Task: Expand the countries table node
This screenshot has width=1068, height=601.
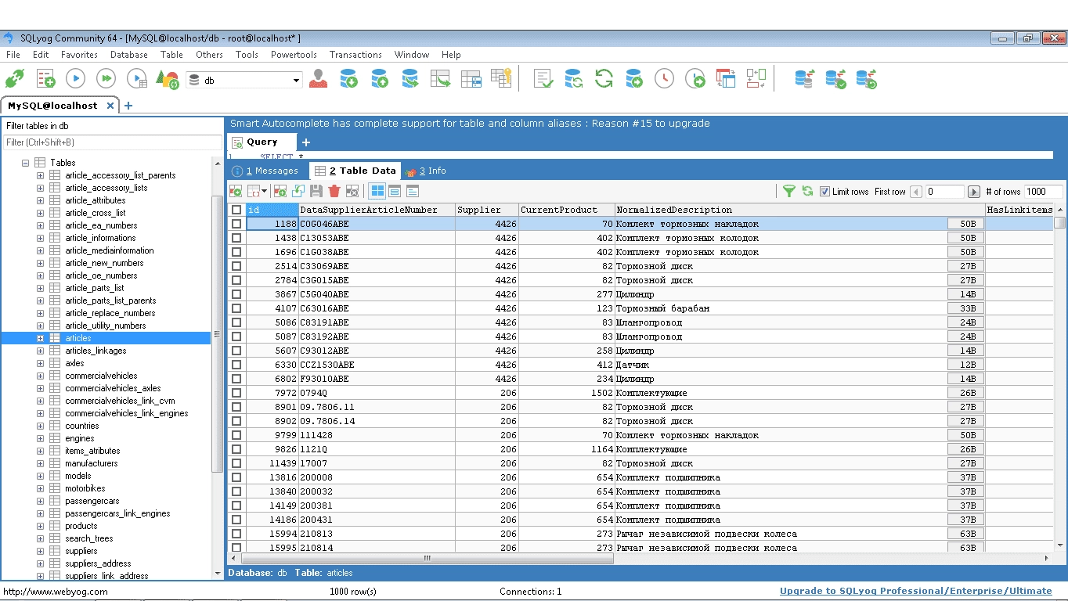Action: pyautogui.click(x=41, y=426)
